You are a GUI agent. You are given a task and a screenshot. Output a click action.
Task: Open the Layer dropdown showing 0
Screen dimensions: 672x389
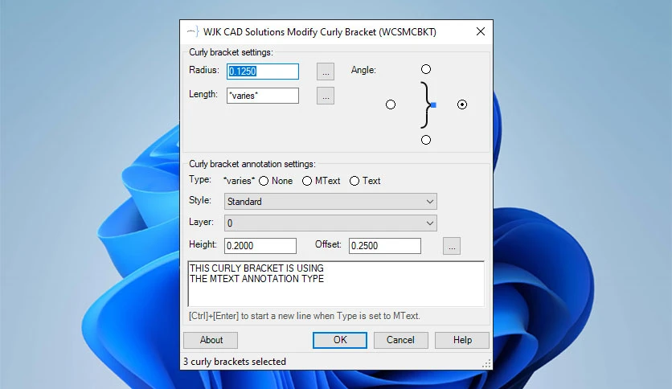[330, 223]
